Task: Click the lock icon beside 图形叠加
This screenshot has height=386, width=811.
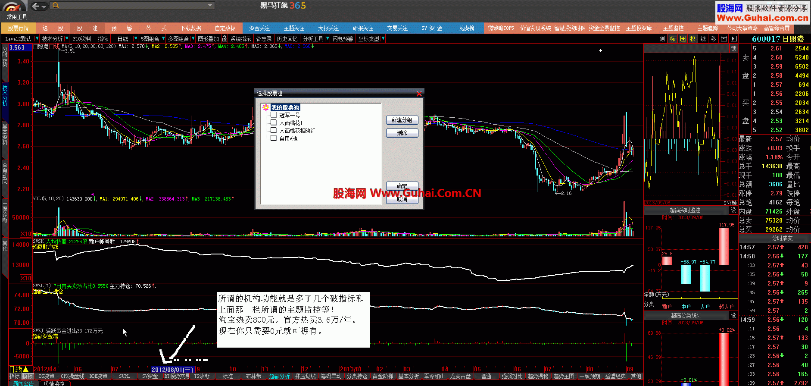Action: click(225, 39)
